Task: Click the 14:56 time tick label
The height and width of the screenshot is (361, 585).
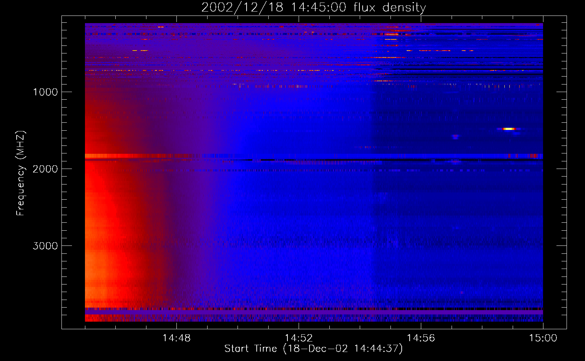Action: pyautogui.click(x=421, y=338)
